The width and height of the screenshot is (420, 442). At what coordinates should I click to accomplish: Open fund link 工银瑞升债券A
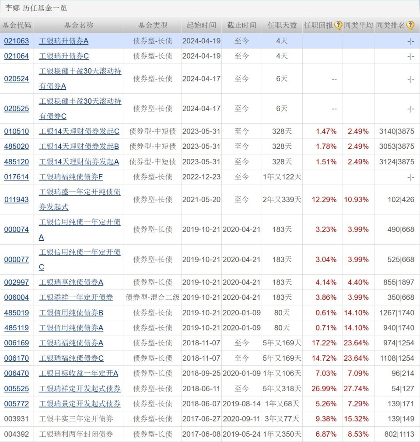coord(64,41)
